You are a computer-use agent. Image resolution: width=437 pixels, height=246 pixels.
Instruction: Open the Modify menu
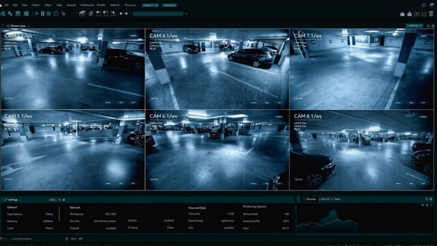(x=101, y=5)
